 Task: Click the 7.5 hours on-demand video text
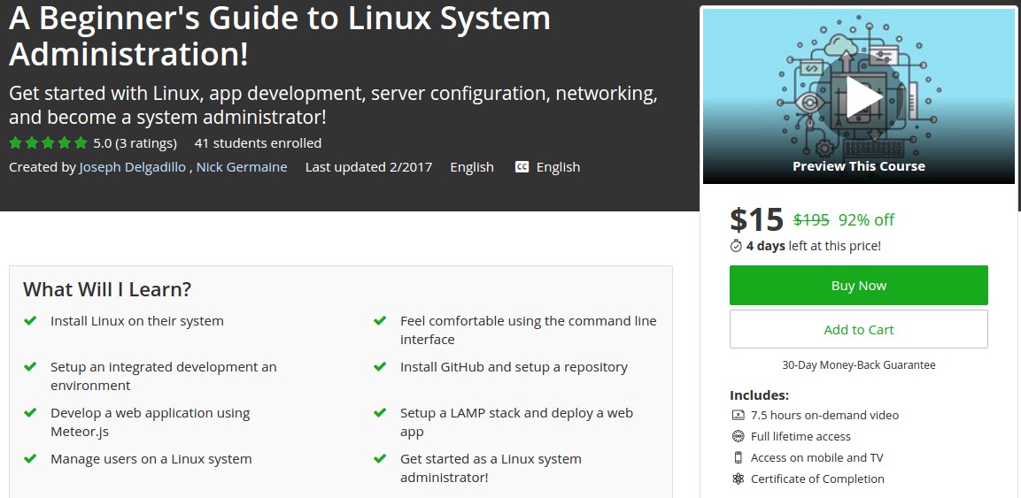coord(824,415)
